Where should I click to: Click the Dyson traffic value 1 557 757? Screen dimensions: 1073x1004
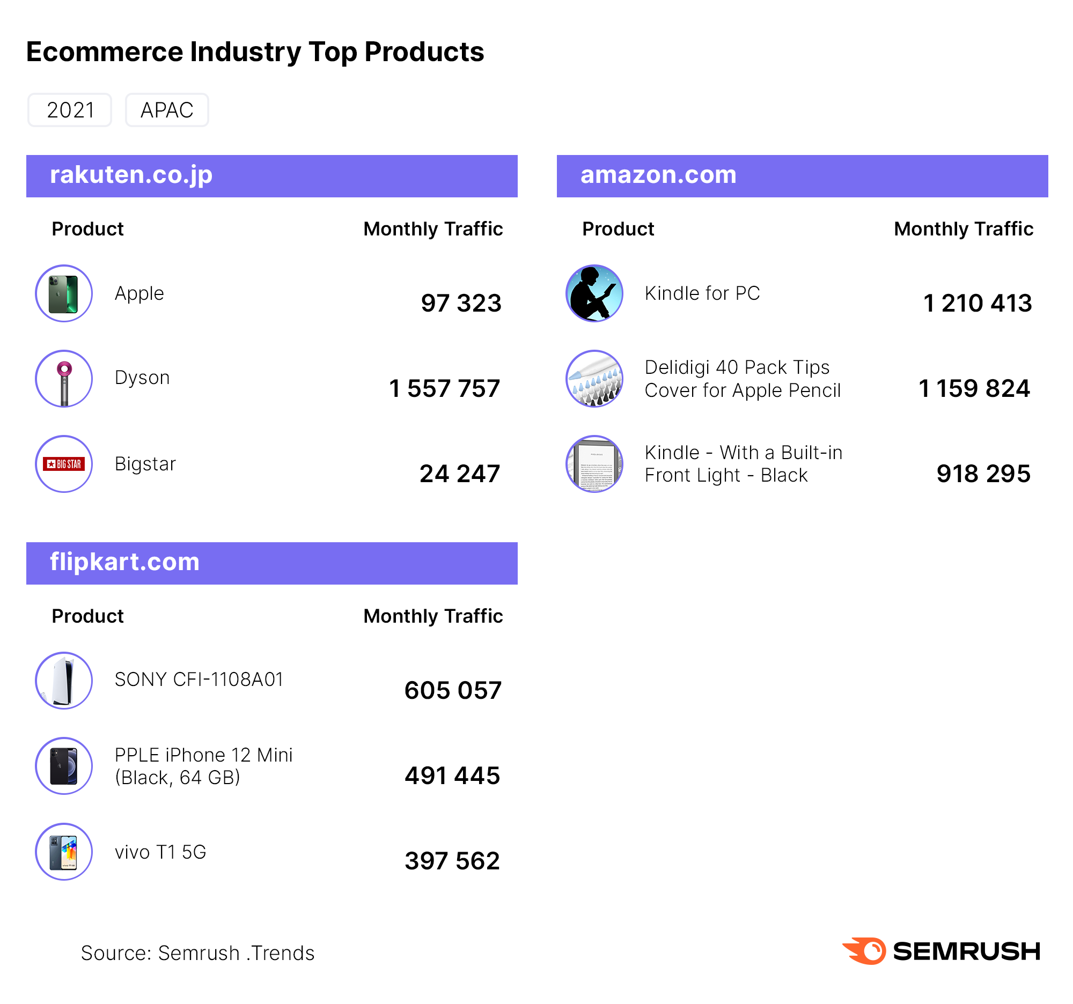pos(444,389)
